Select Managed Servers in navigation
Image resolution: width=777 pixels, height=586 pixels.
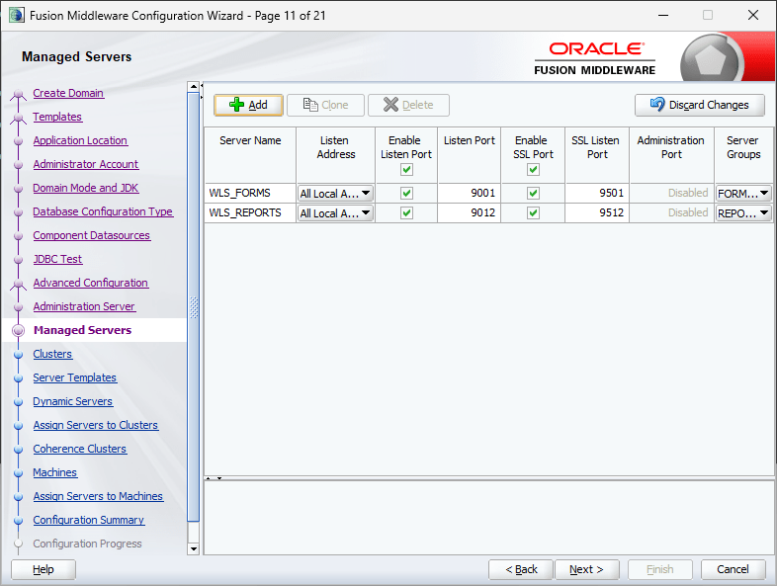[82, 330]
